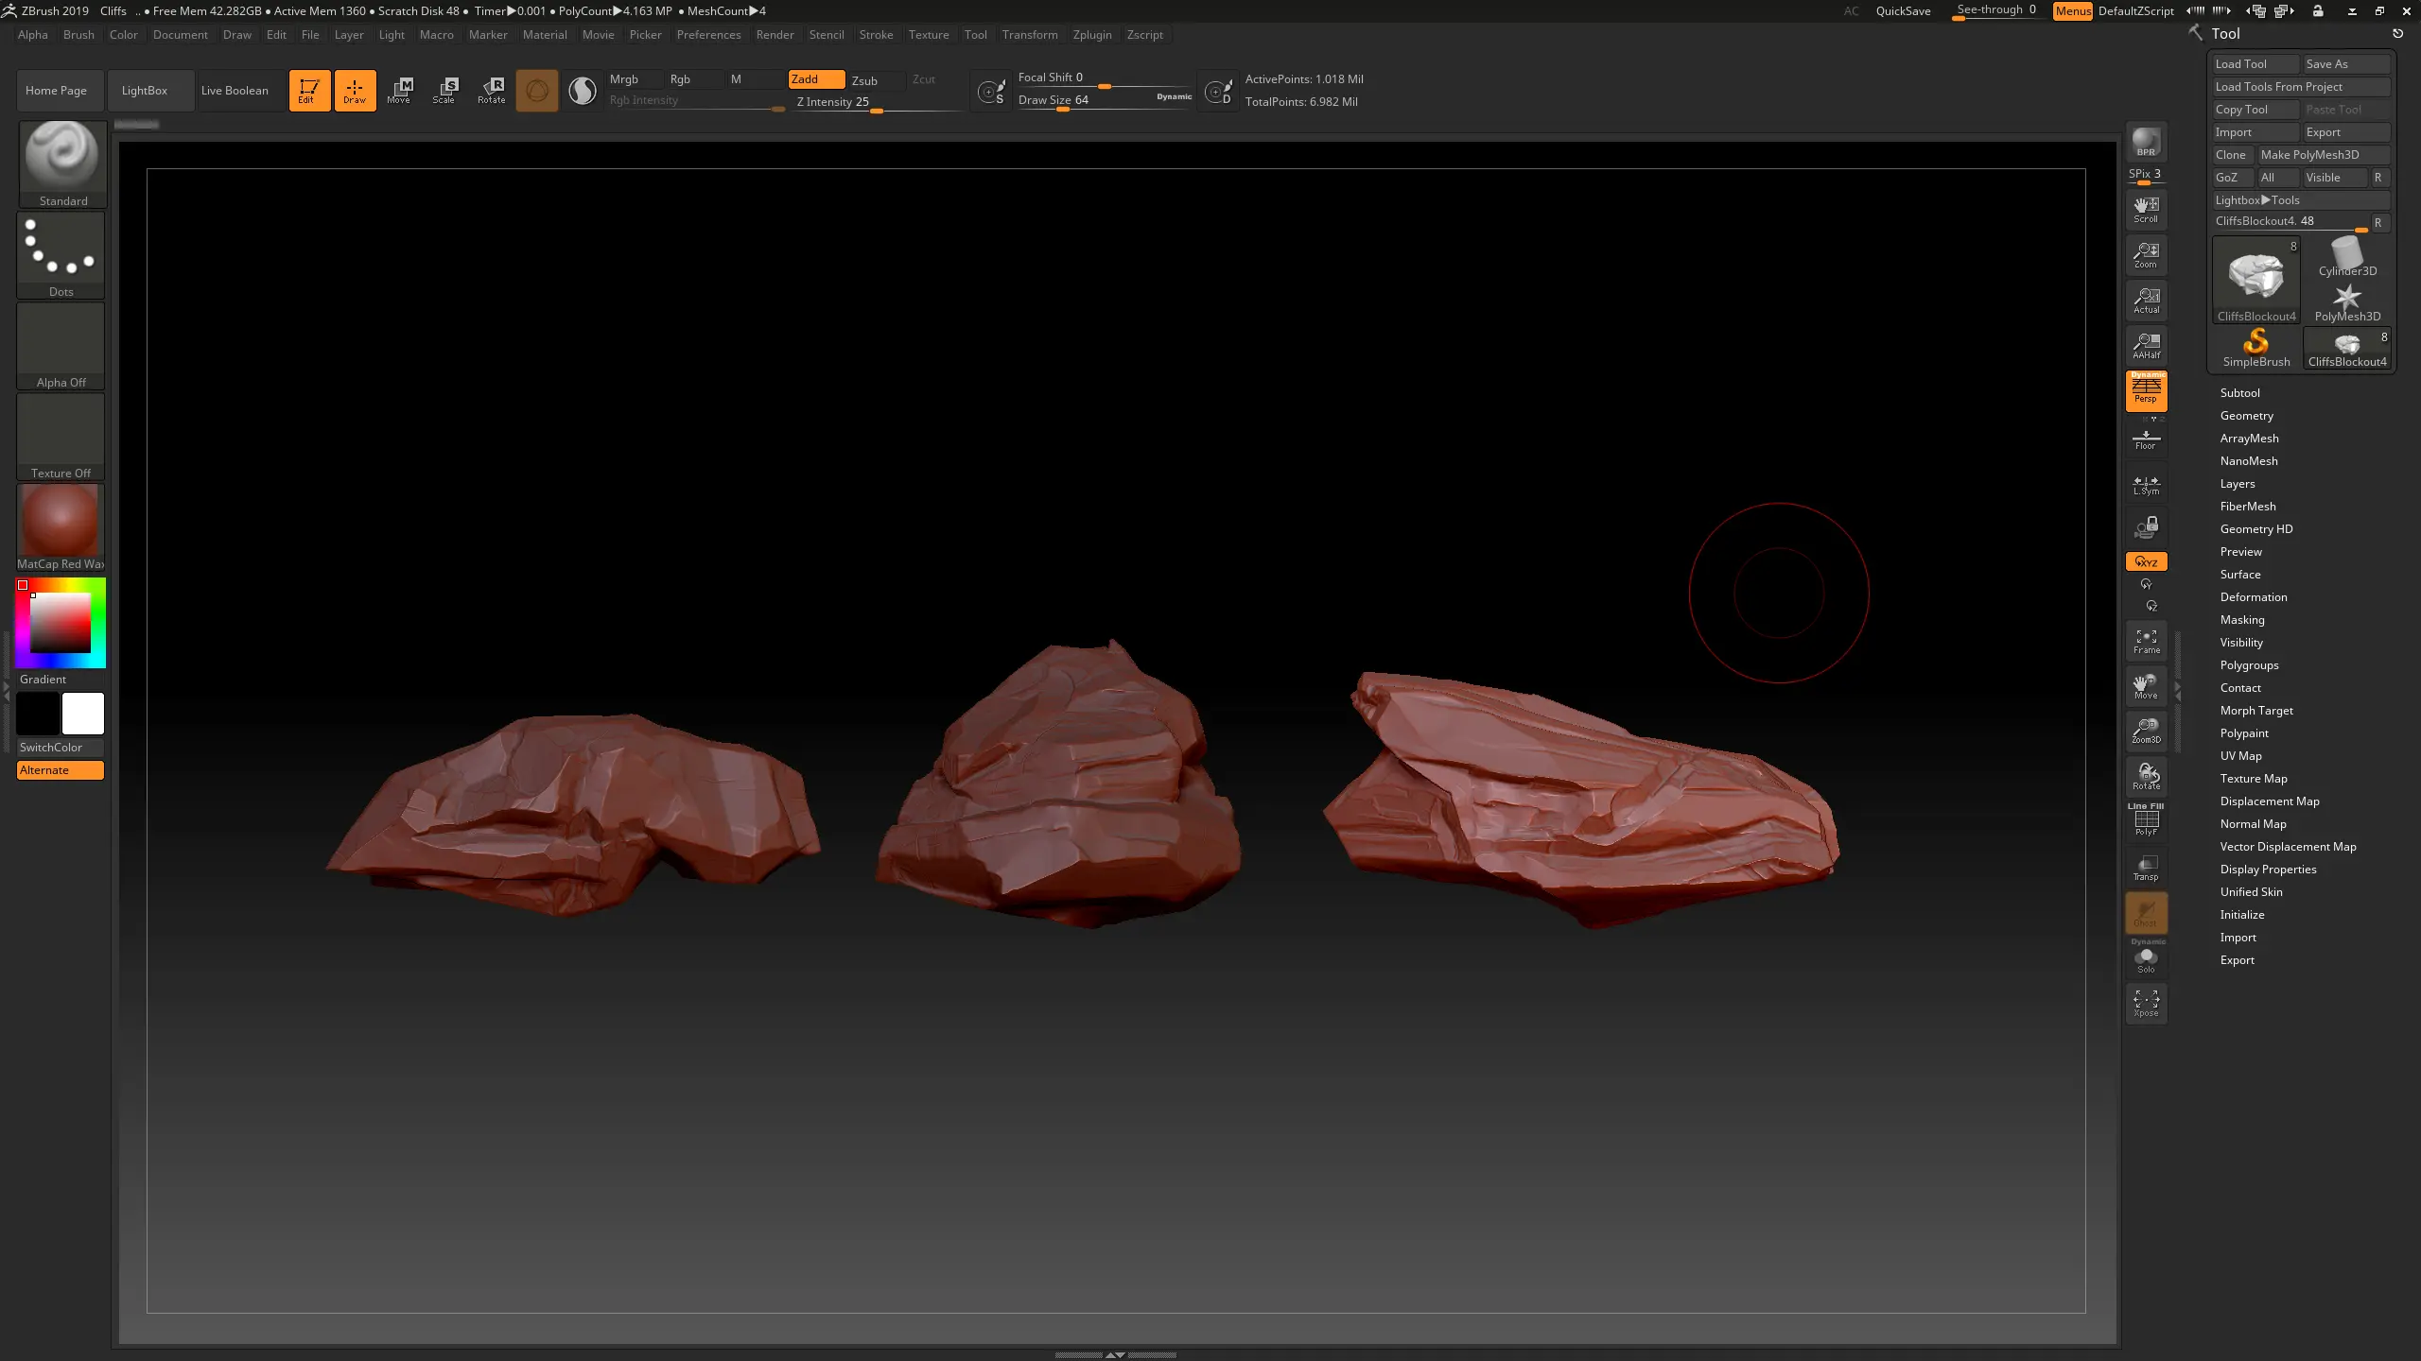Click the Frame view icon
Screen dimensions: 2421x1361
2146,641
